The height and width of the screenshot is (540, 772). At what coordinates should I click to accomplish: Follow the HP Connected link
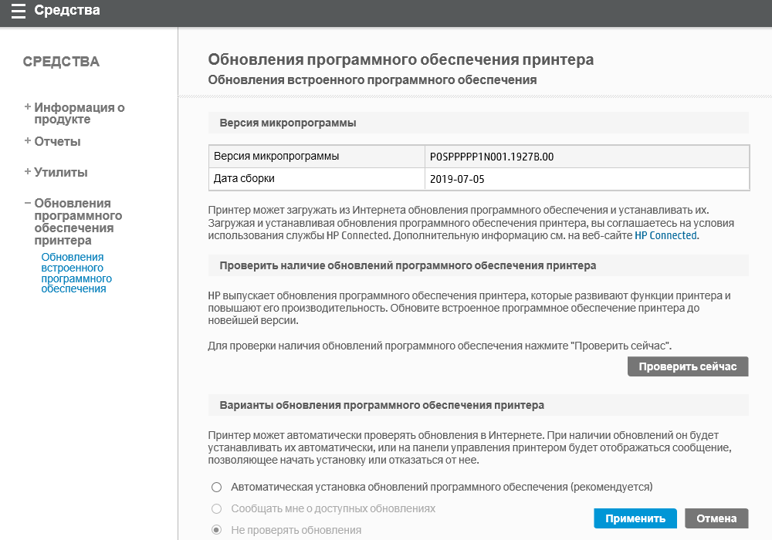click(x=665, y=236)
